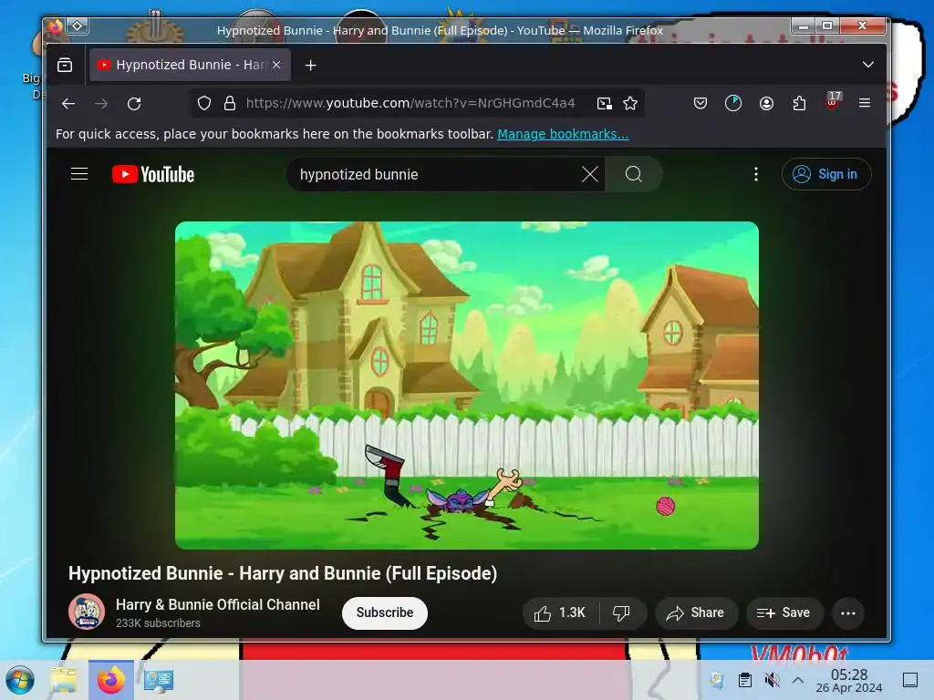
Task: Open the Firefox account menu
Action: (x=766, y=104)
